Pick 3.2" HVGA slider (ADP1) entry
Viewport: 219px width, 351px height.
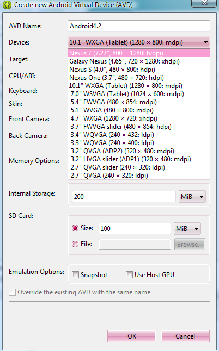[x=139, y=159]
